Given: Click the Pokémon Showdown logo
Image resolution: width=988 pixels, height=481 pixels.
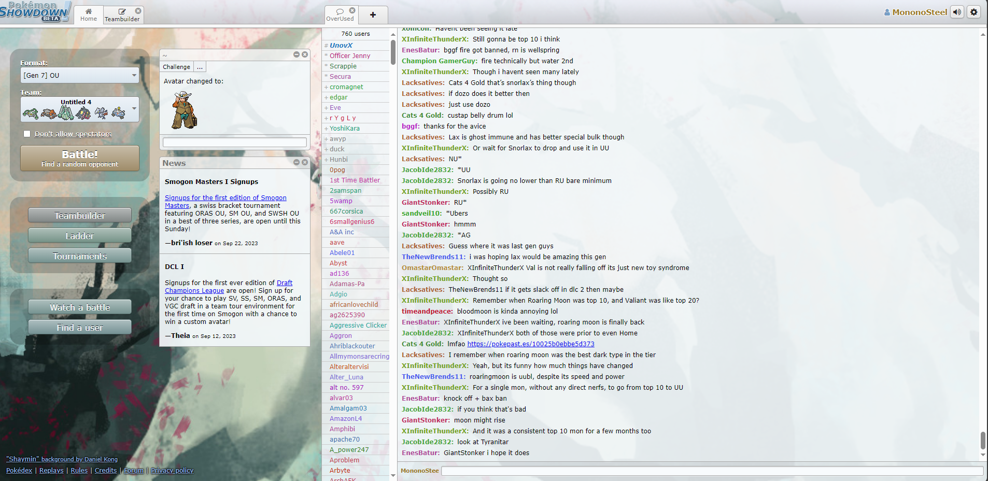Looking at the screenshot, I should [x=35, y=11].
